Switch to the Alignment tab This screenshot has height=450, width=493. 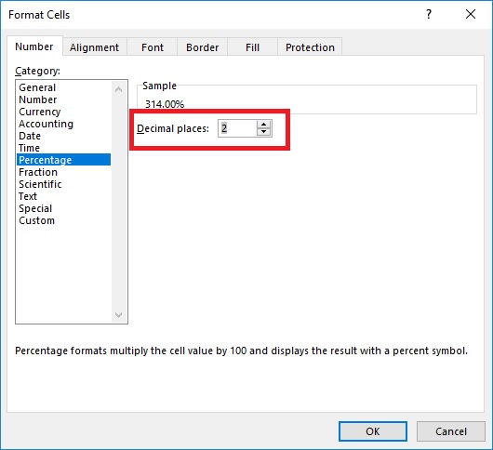pos(94,47)
